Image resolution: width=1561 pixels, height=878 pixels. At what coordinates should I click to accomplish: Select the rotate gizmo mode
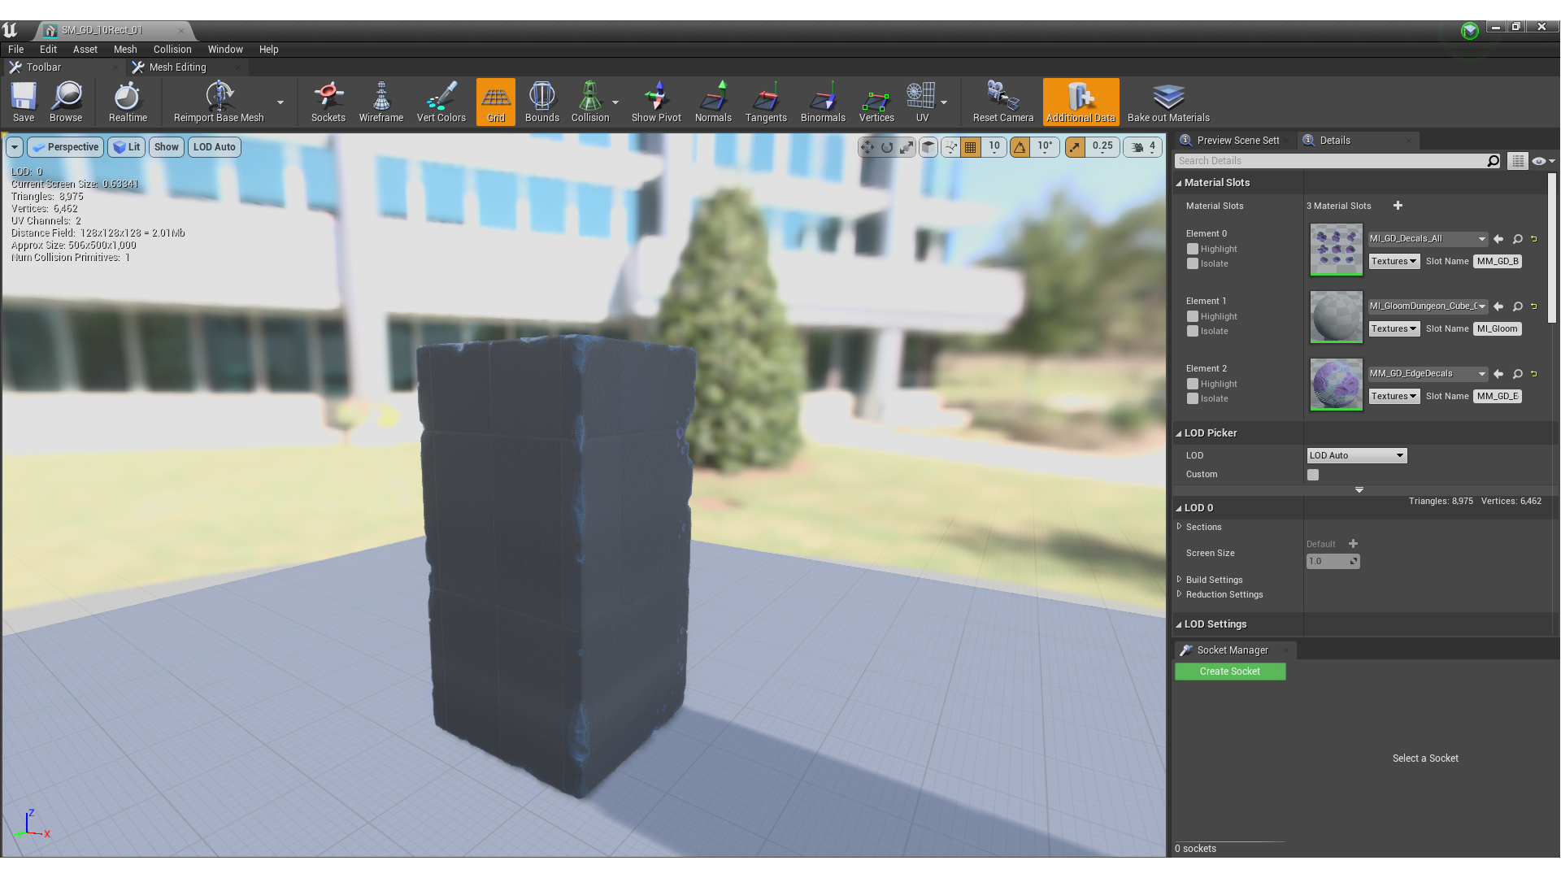887,147
